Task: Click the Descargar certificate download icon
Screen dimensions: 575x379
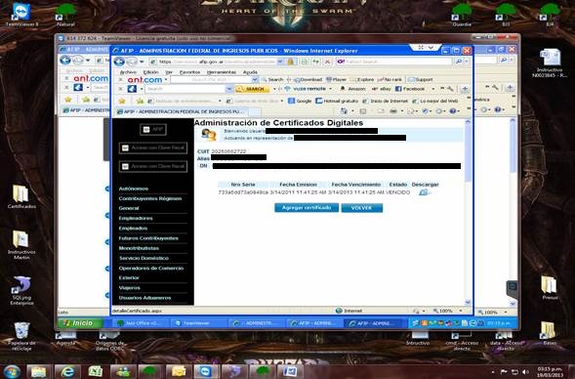Action: pos(424,192)
